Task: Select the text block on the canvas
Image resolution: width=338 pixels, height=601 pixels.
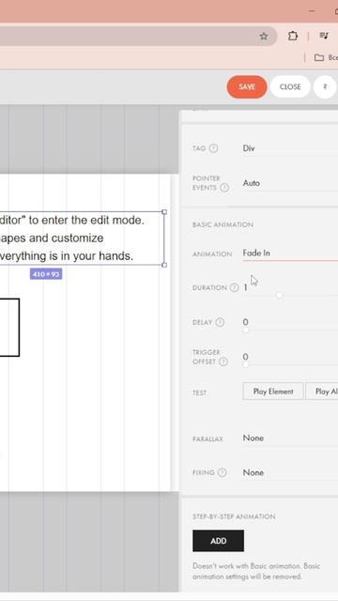Action: pos(82,238)
